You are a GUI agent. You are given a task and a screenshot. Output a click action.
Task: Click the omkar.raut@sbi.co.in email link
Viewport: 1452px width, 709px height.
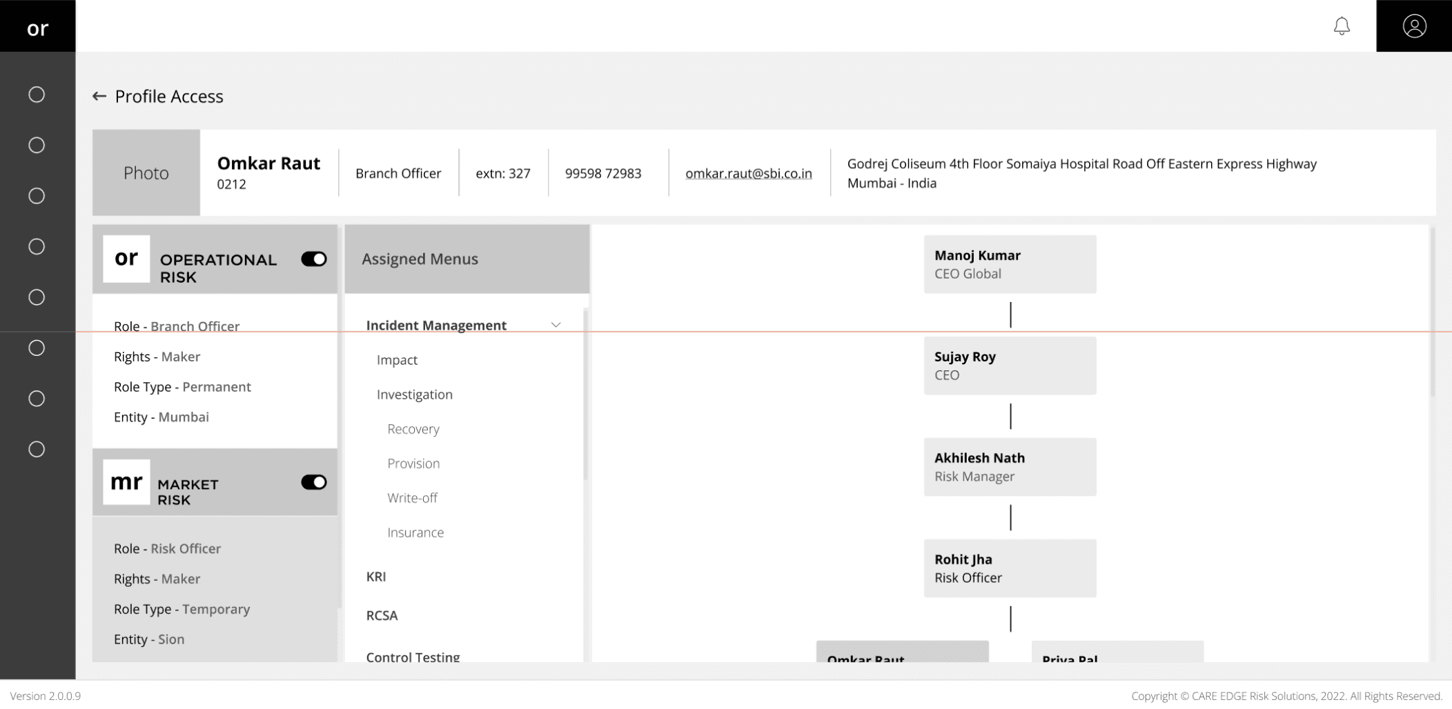(x=749, y=173)
